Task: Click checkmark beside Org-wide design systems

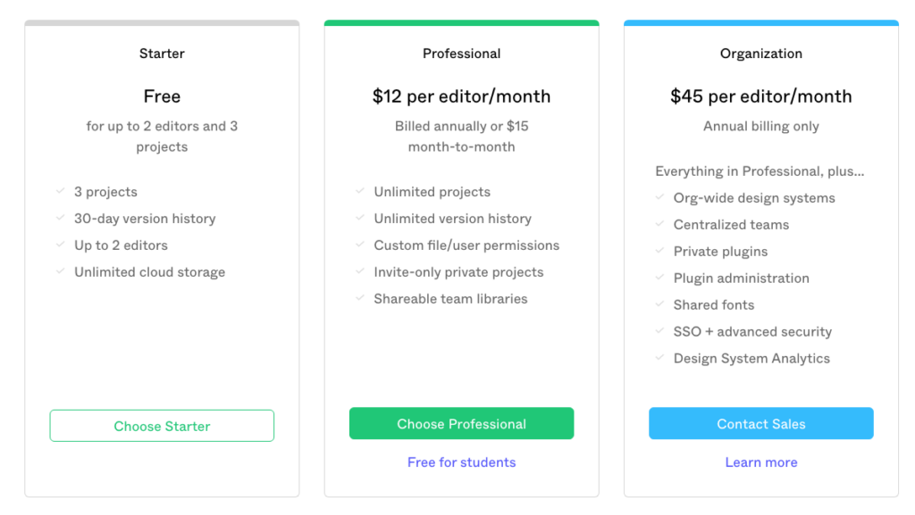Action: coord(659,197)
